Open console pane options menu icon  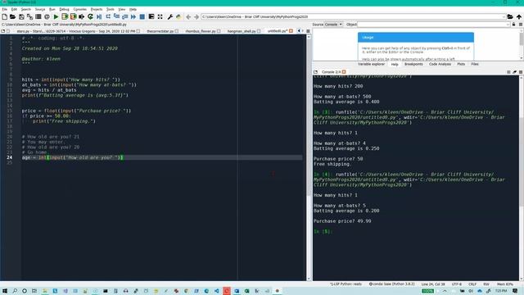tap(521, 72)
